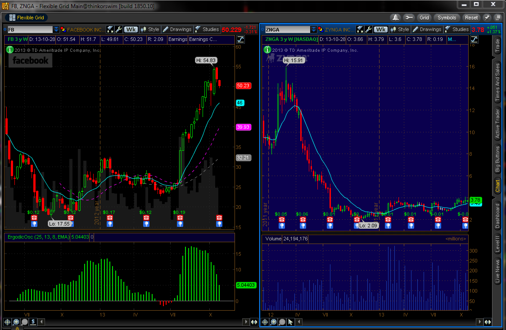Open Active Trader sidebar tab
The height and width of the screenshot is (330, 506).
pos(497,124)
